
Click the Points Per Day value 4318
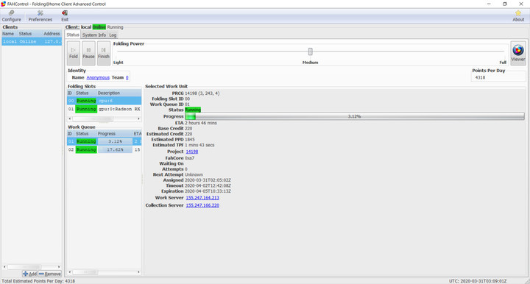coord(480,77)
